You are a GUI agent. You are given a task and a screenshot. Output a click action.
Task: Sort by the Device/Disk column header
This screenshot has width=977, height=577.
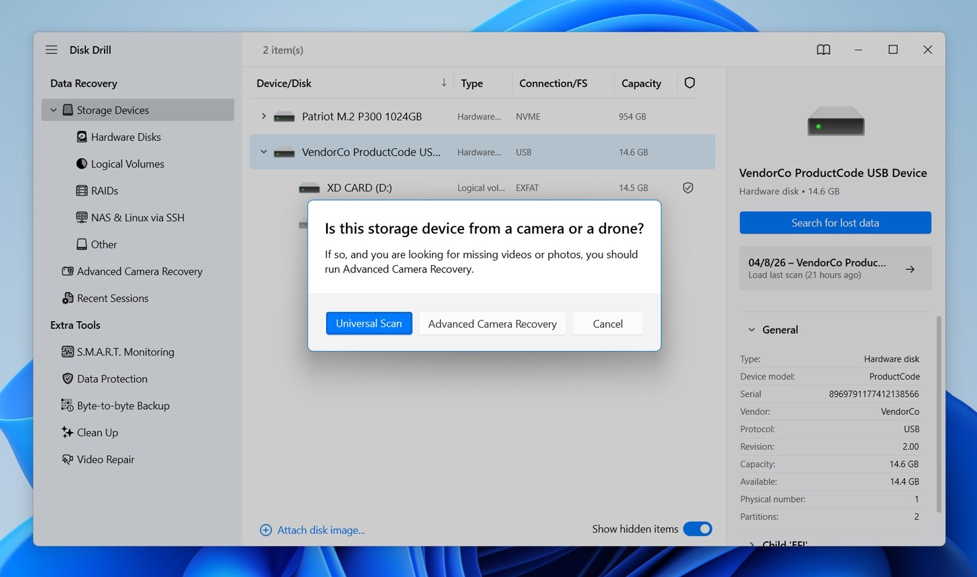pyautogui.click(x=284, y=83)
